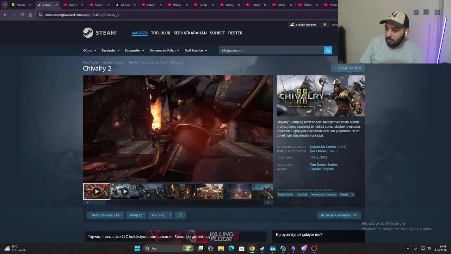Switch to the Türkçe tab
Image resolution: width=451 pixels, height=254 pixels.
click(204, 5)
